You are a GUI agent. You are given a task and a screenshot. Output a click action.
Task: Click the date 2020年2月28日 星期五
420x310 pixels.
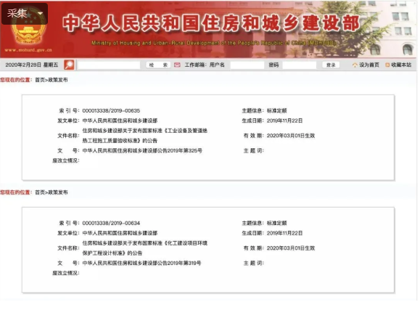(x=32, y=65)
